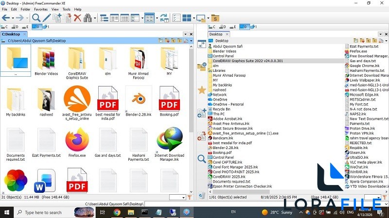Click the binoculars Find icon
The height and width of the screenshot is (218, 389).
coord(88,18)
